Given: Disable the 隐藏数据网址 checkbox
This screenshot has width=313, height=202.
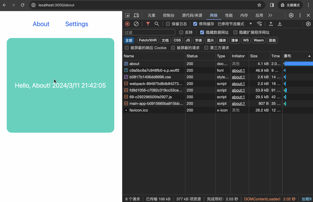Looking at the screenshot, I should click(202, 32).
